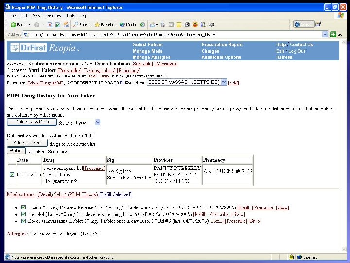The height and width of the screenshot is (263, 350).
Task: Click the SnagIt window capture icon
Action: pyautogui.click(x=318, y=24)
